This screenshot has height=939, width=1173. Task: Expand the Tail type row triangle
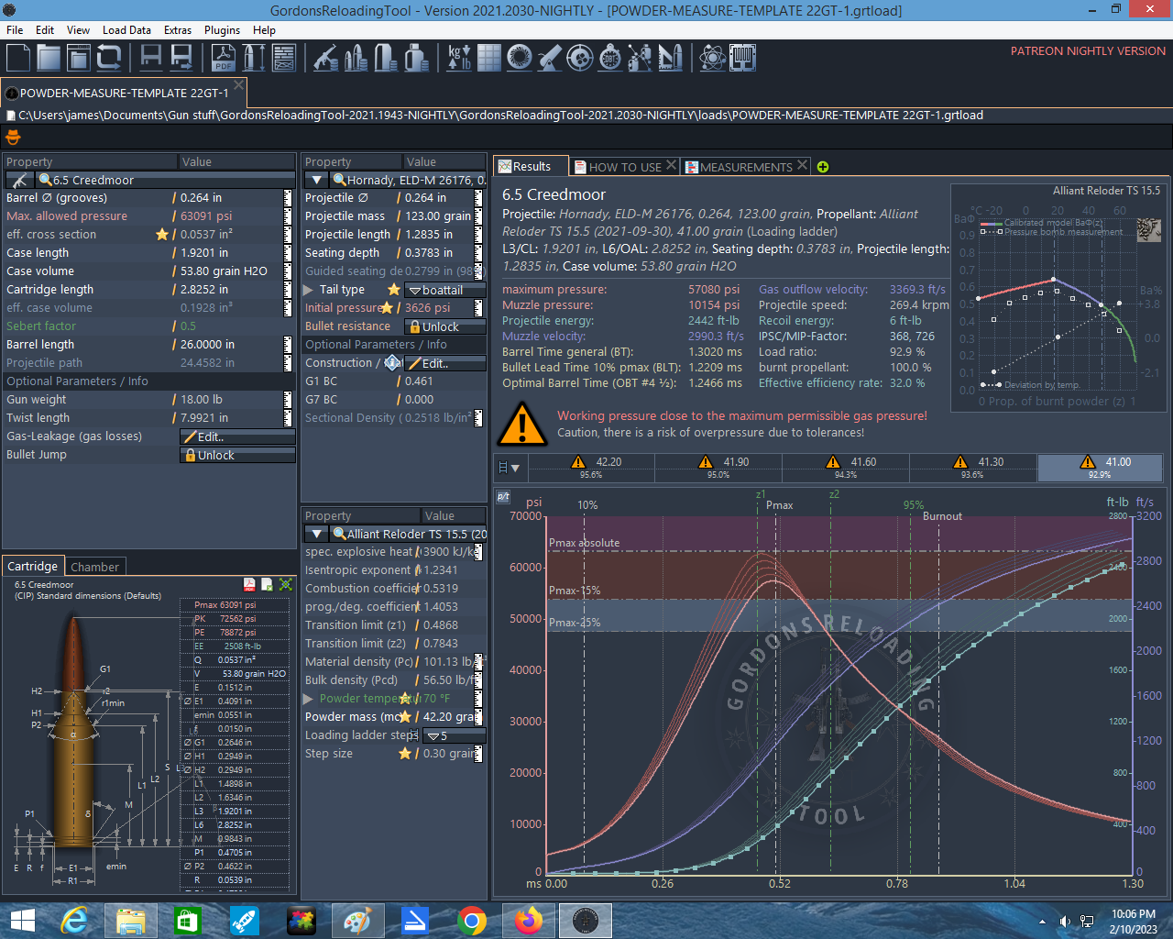point(309,290)
